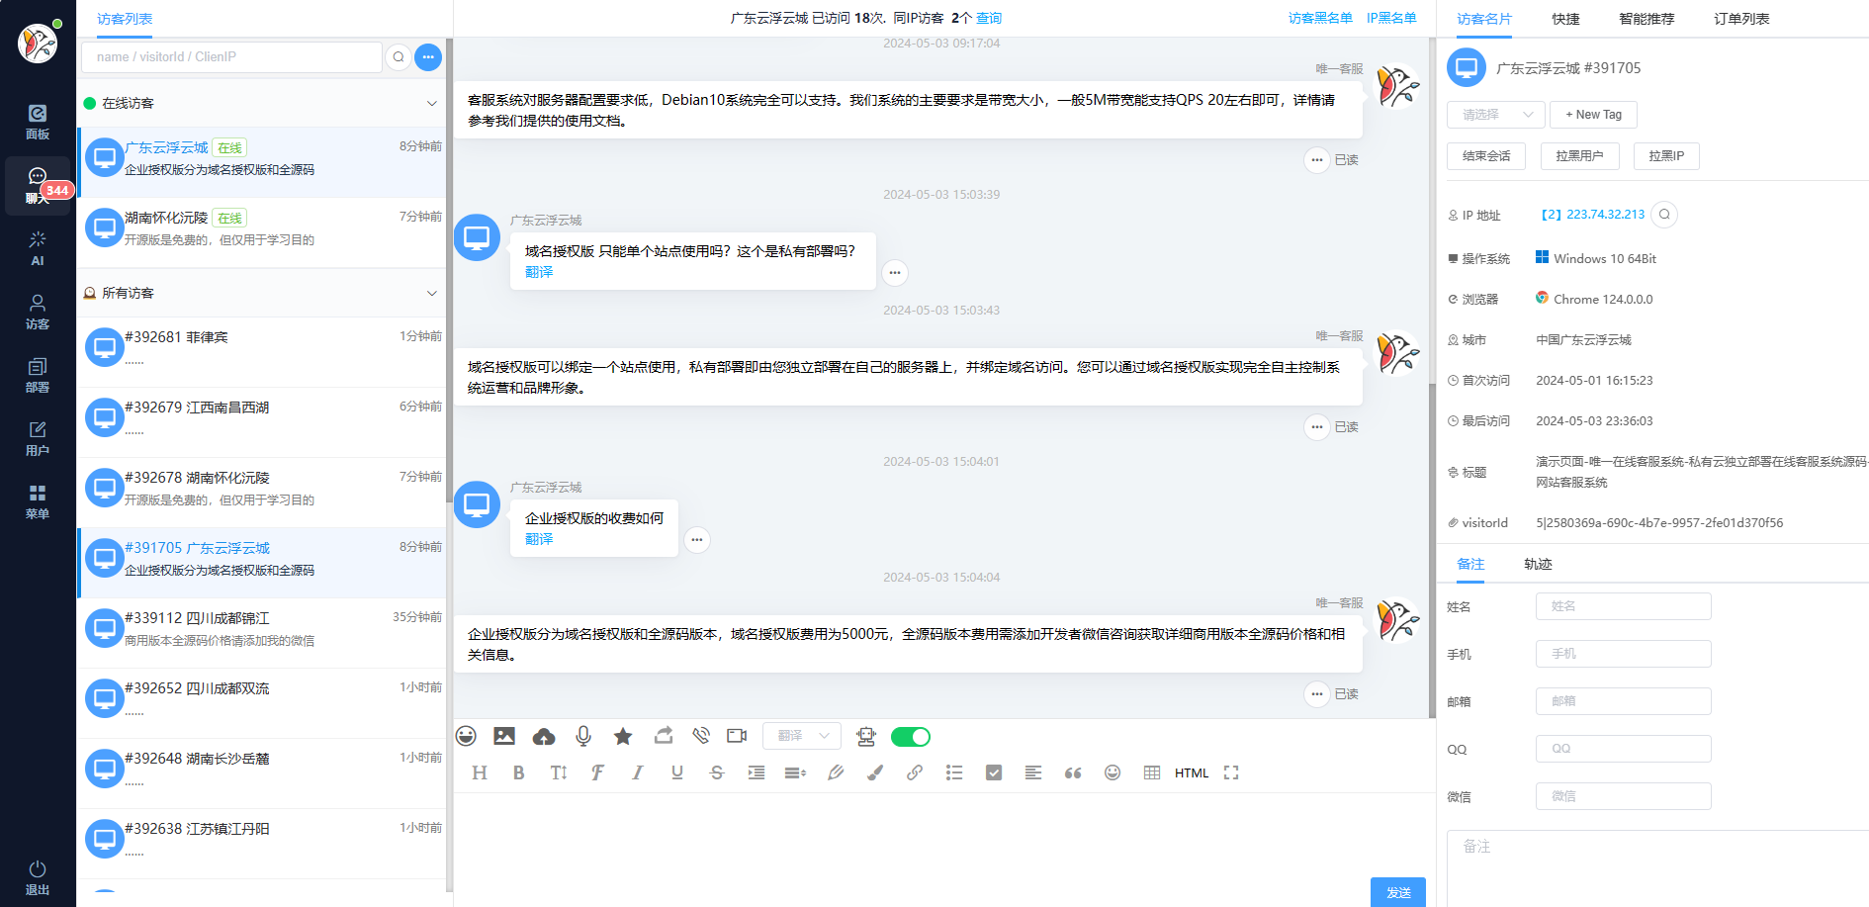Insert a hyperlink with link icon
The height and width of the screenshot is (907, 1869).
(x=915, y=772)
